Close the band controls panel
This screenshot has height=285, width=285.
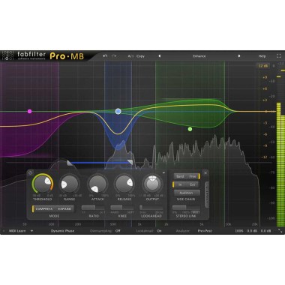tap(205, 172)
